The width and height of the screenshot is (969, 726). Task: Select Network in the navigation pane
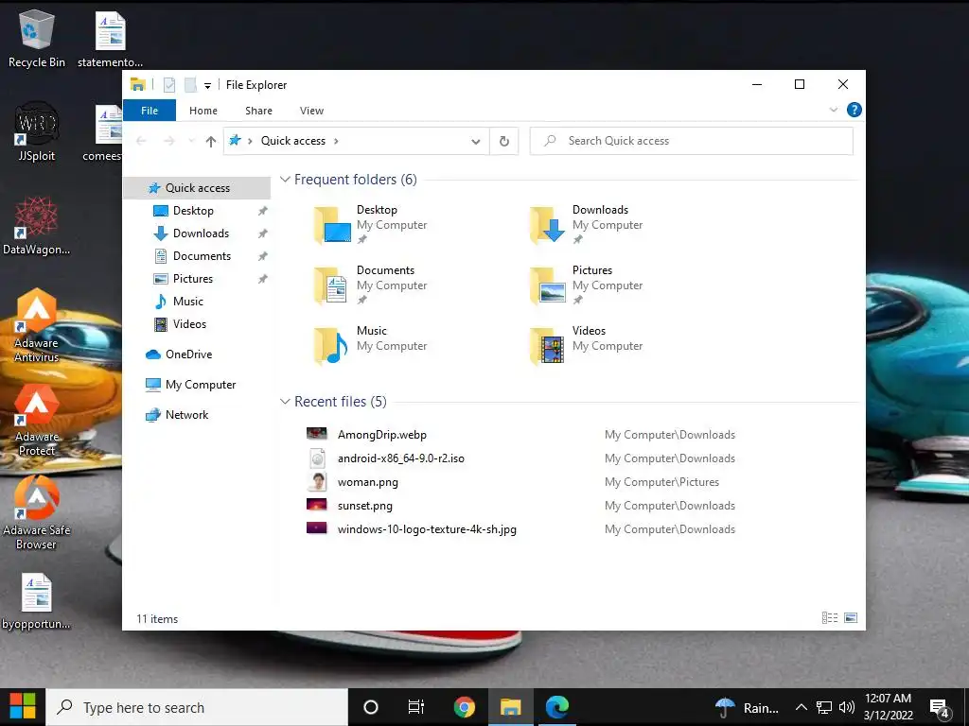pyautogui.click(x=186, y=415)
